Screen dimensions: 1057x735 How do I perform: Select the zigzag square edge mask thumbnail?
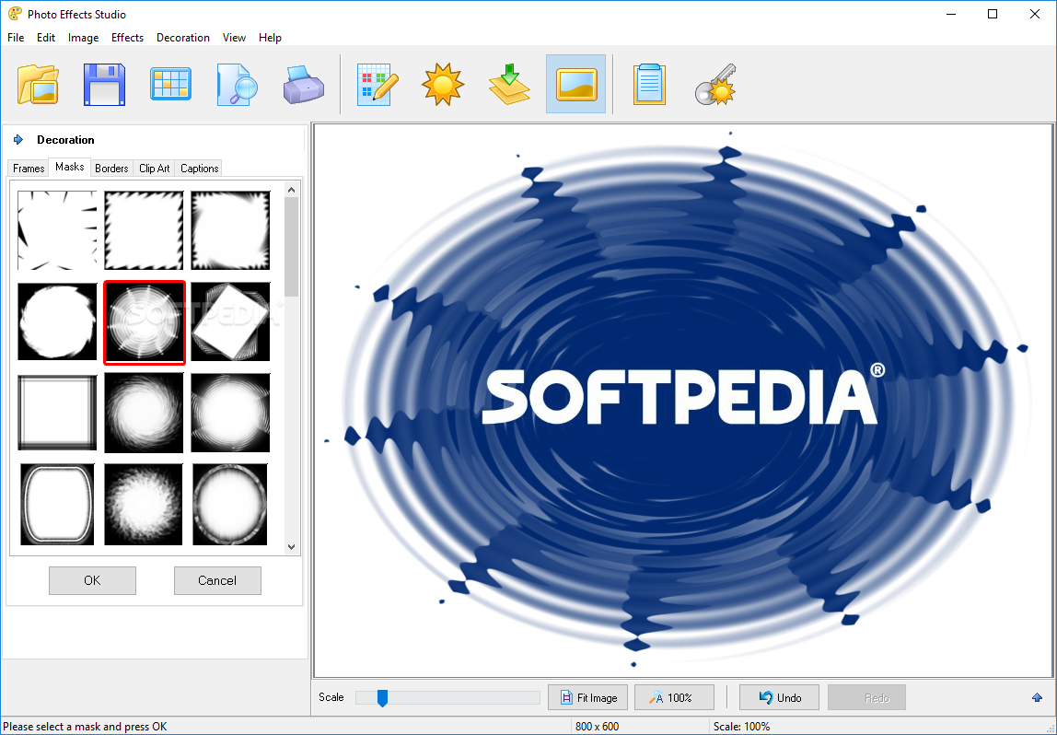click(144, 230)
